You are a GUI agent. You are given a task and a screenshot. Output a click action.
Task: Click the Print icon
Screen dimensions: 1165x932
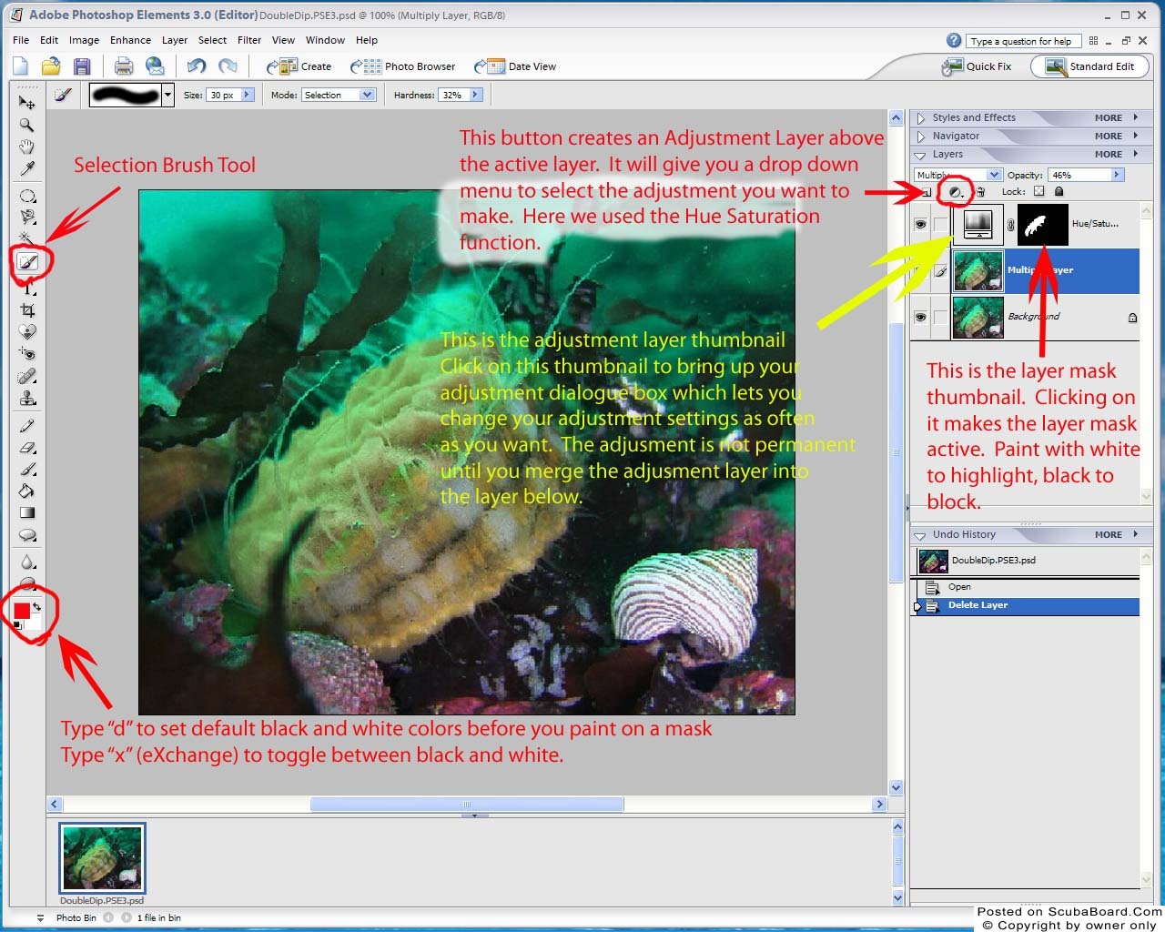(x=124, y=66)
